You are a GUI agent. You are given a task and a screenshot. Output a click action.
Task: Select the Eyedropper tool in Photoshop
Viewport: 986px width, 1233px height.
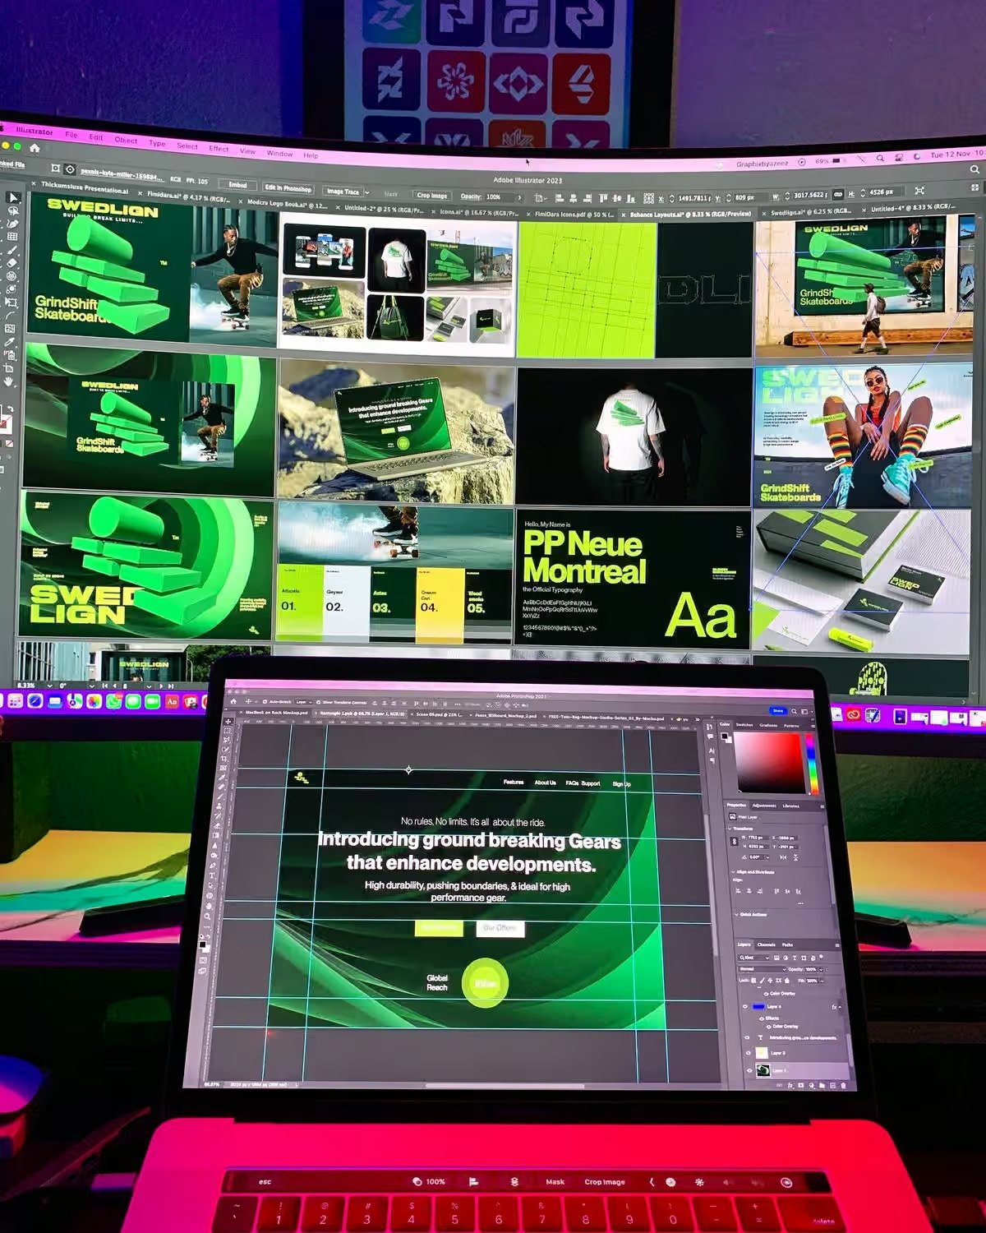(x=222, y=777)
